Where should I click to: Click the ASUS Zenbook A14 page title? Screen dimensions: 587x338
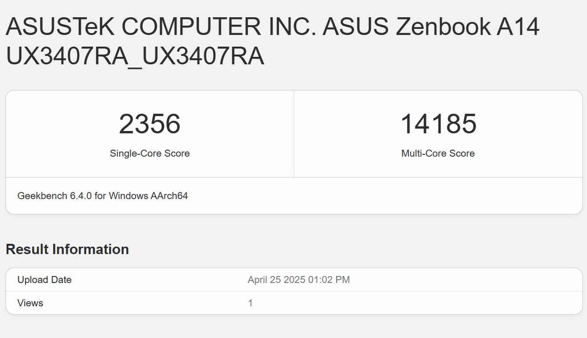click(x=273, y=41)
